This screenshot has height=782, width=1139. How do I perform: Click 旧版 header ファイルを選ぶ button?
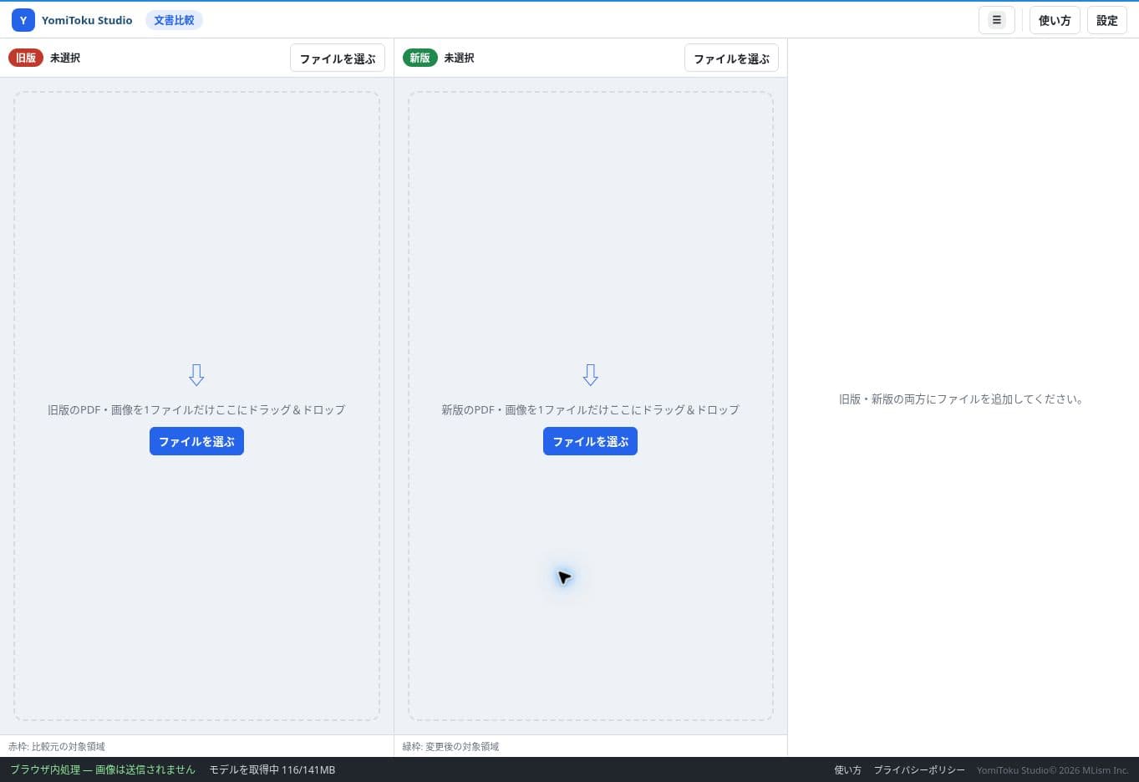[x=338, y=58]
